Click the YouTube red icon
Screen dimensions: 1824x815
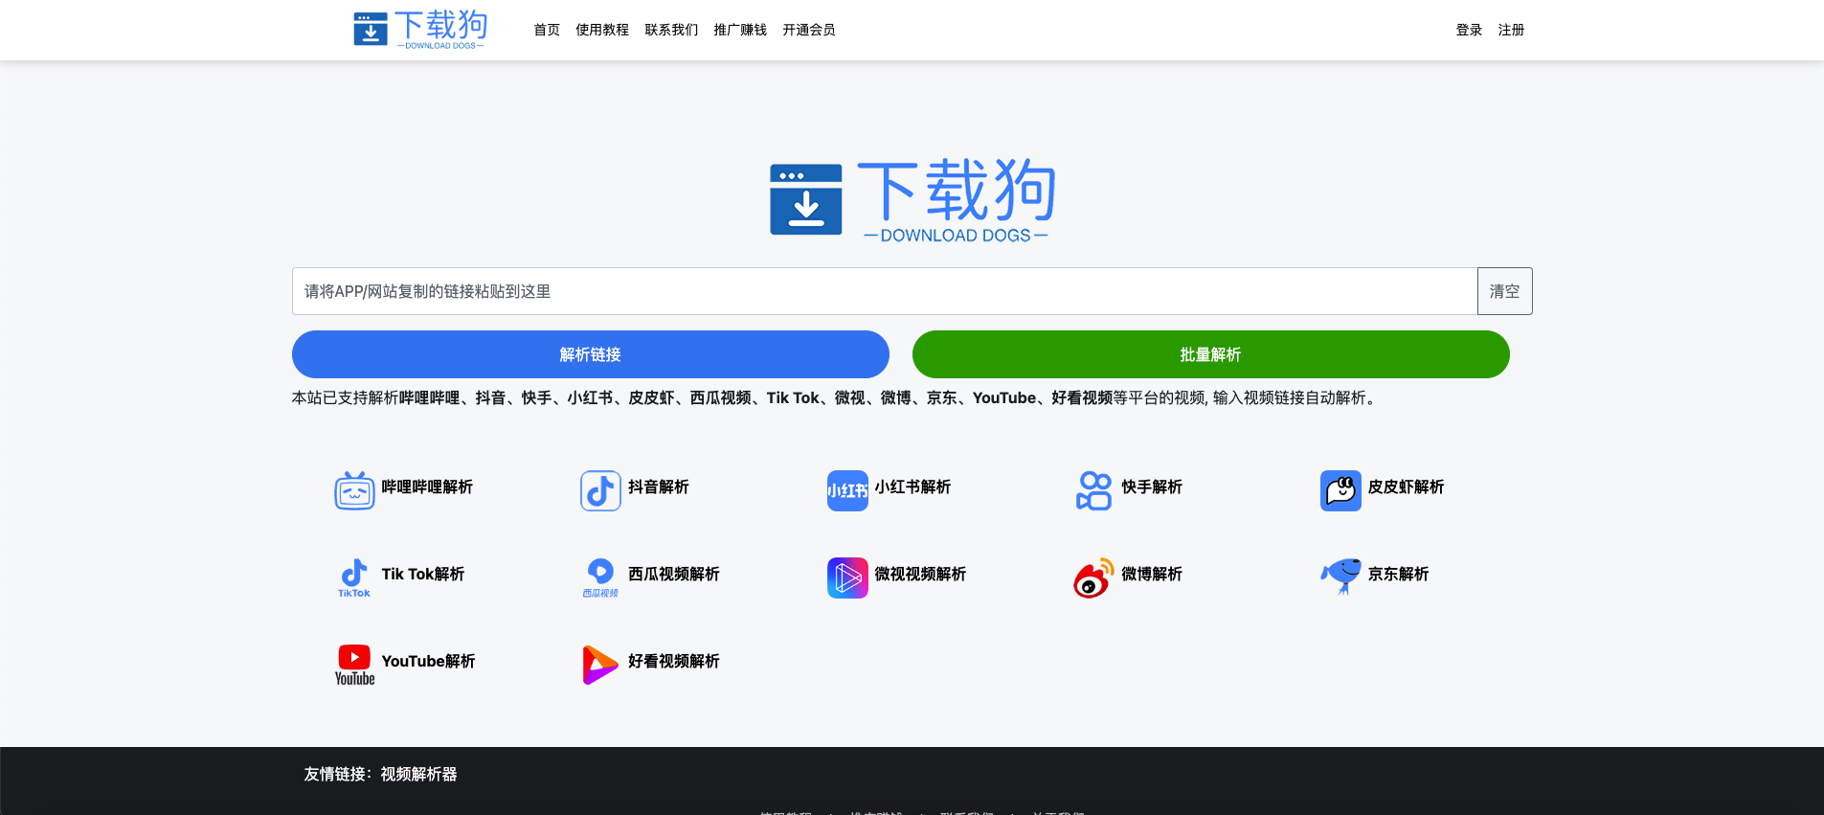[x=354, y=665]
